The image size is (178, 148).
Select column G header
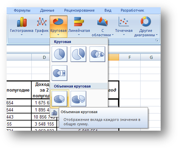151,57
